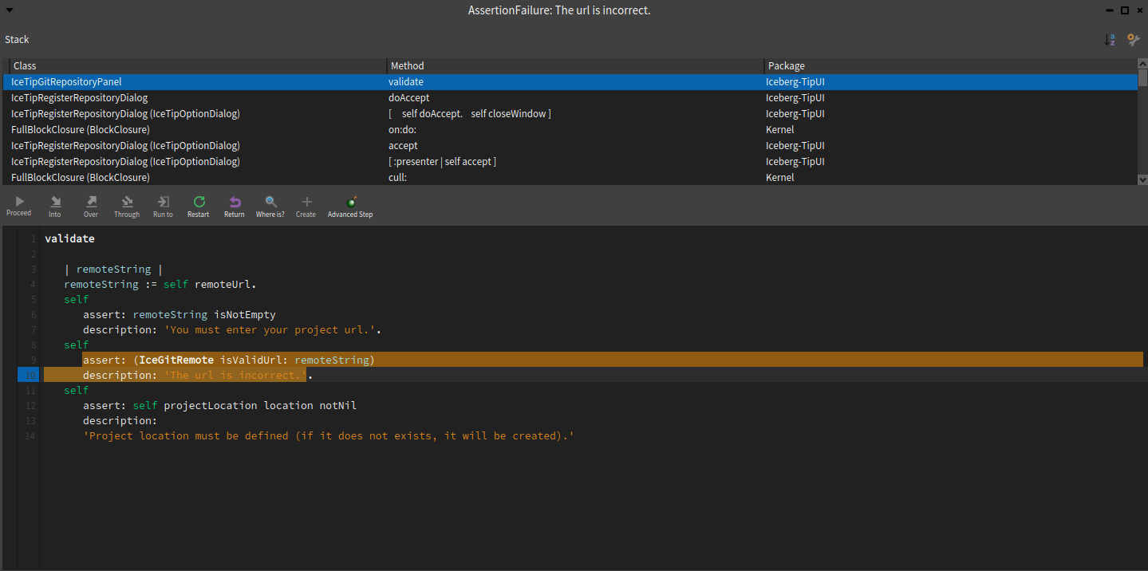Click 'notNil' in the code editor
This screenshot has height=571, width=1148.
(338, 405)
